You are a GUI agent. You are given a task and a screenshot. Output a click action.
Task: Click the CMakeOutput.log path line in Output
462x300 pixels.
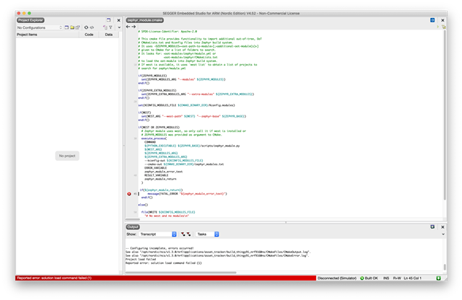218,252
